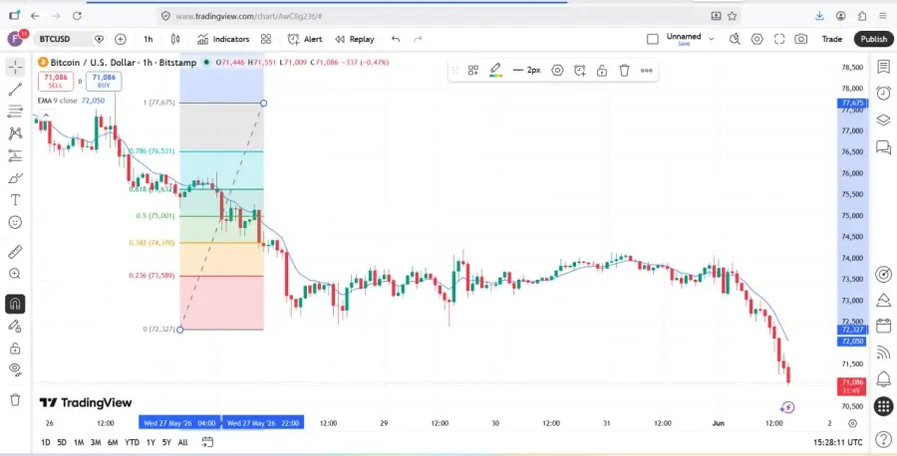The image size is (897, 456).
Task: Select the crosshair cursor tool
Action: pyautogui.click(x=15, y=67)
